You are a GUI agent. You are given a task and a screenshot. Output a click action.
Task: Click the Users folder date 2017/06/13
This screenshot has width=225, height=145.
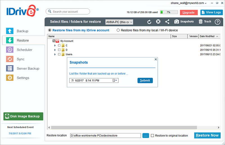point(210,54)
